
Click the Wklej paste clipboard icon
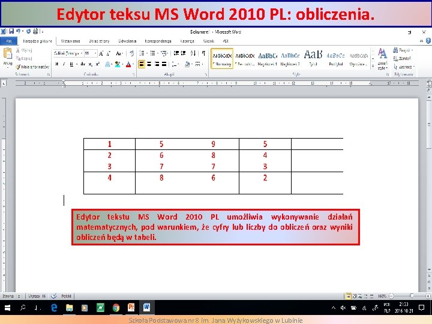coord(8,53)
